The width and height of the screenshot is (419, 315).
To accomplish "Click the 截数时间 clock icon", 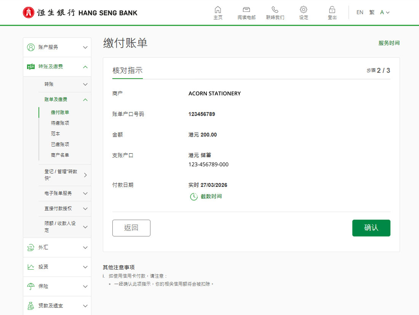I will 194,197.
